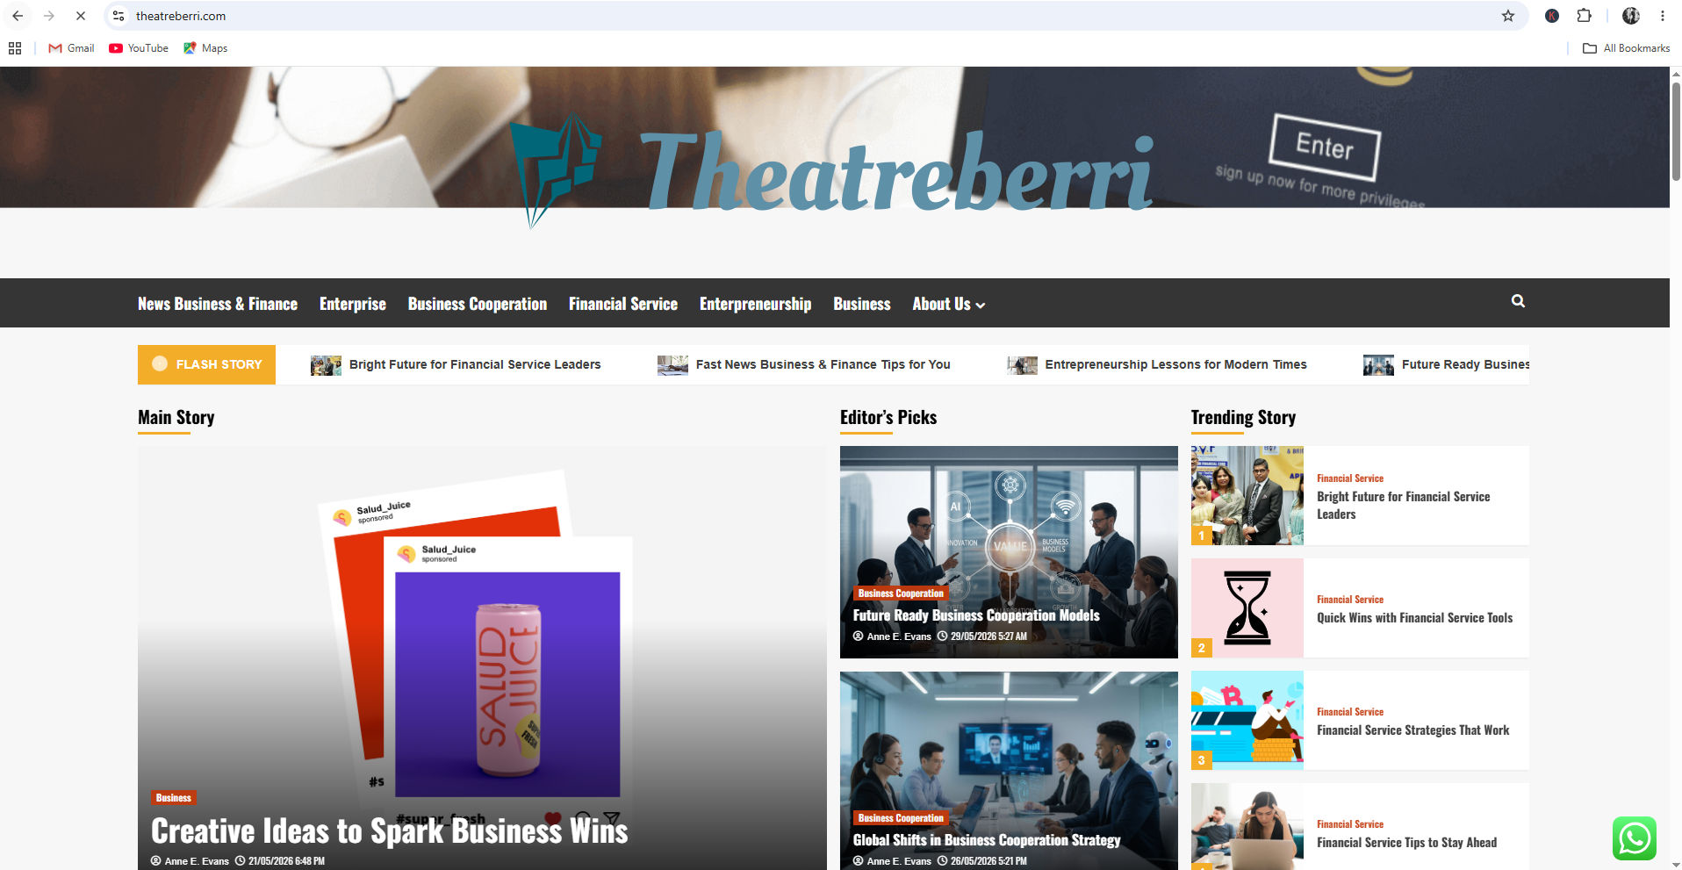Open Gmail bookmark
The width and height of the screenshot is (1682, 870).
[71, 48]
